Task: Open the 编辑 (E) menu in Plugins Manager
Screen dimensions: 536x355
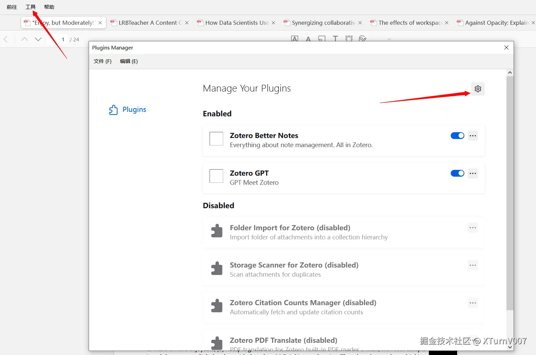Action: click(129, 61)
